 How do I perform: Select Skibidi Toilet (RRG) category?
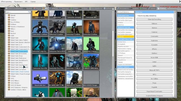(16, 63)
